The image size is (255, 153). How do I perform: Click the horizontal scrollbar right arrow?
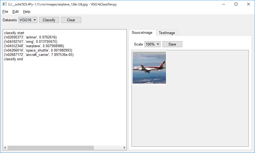pos(124,148)
